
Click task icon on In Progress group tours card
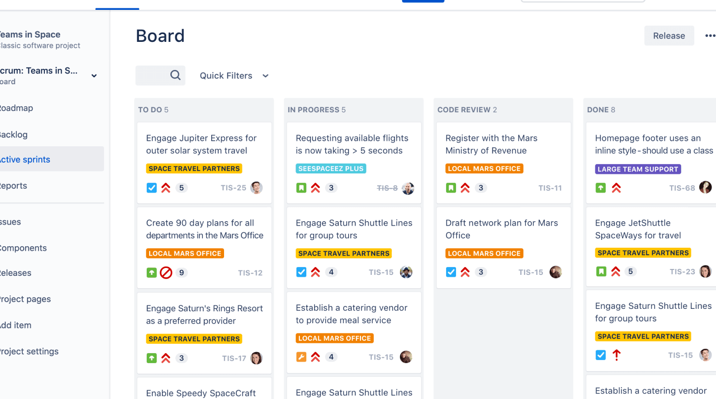pyautogui.click(x=301, y=272)
